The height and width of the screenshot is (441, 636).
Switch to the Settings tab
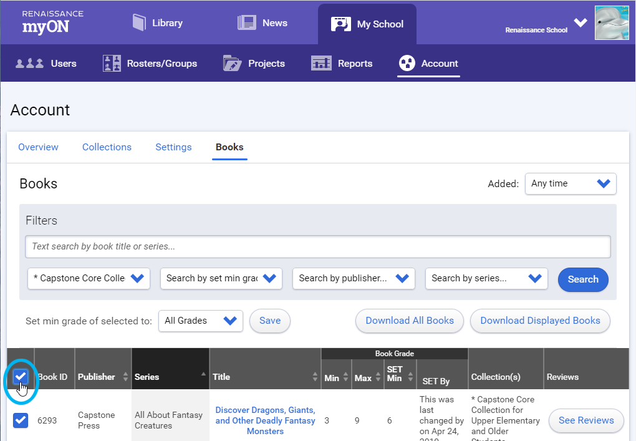pos(173,147)
